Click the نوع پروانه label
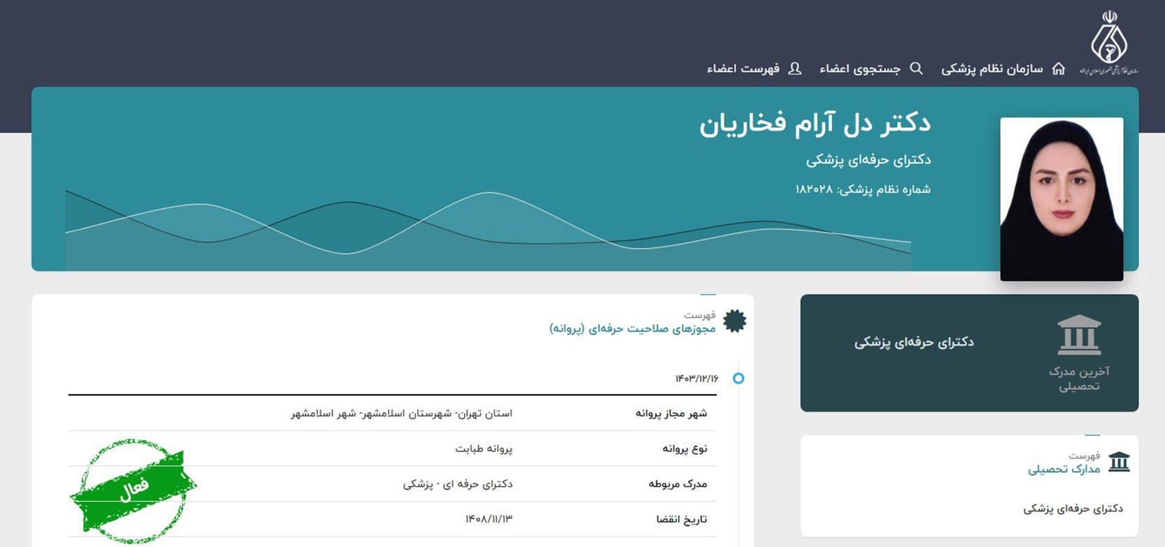This screenshot has width=1165, height=547. tap(685, 448)
